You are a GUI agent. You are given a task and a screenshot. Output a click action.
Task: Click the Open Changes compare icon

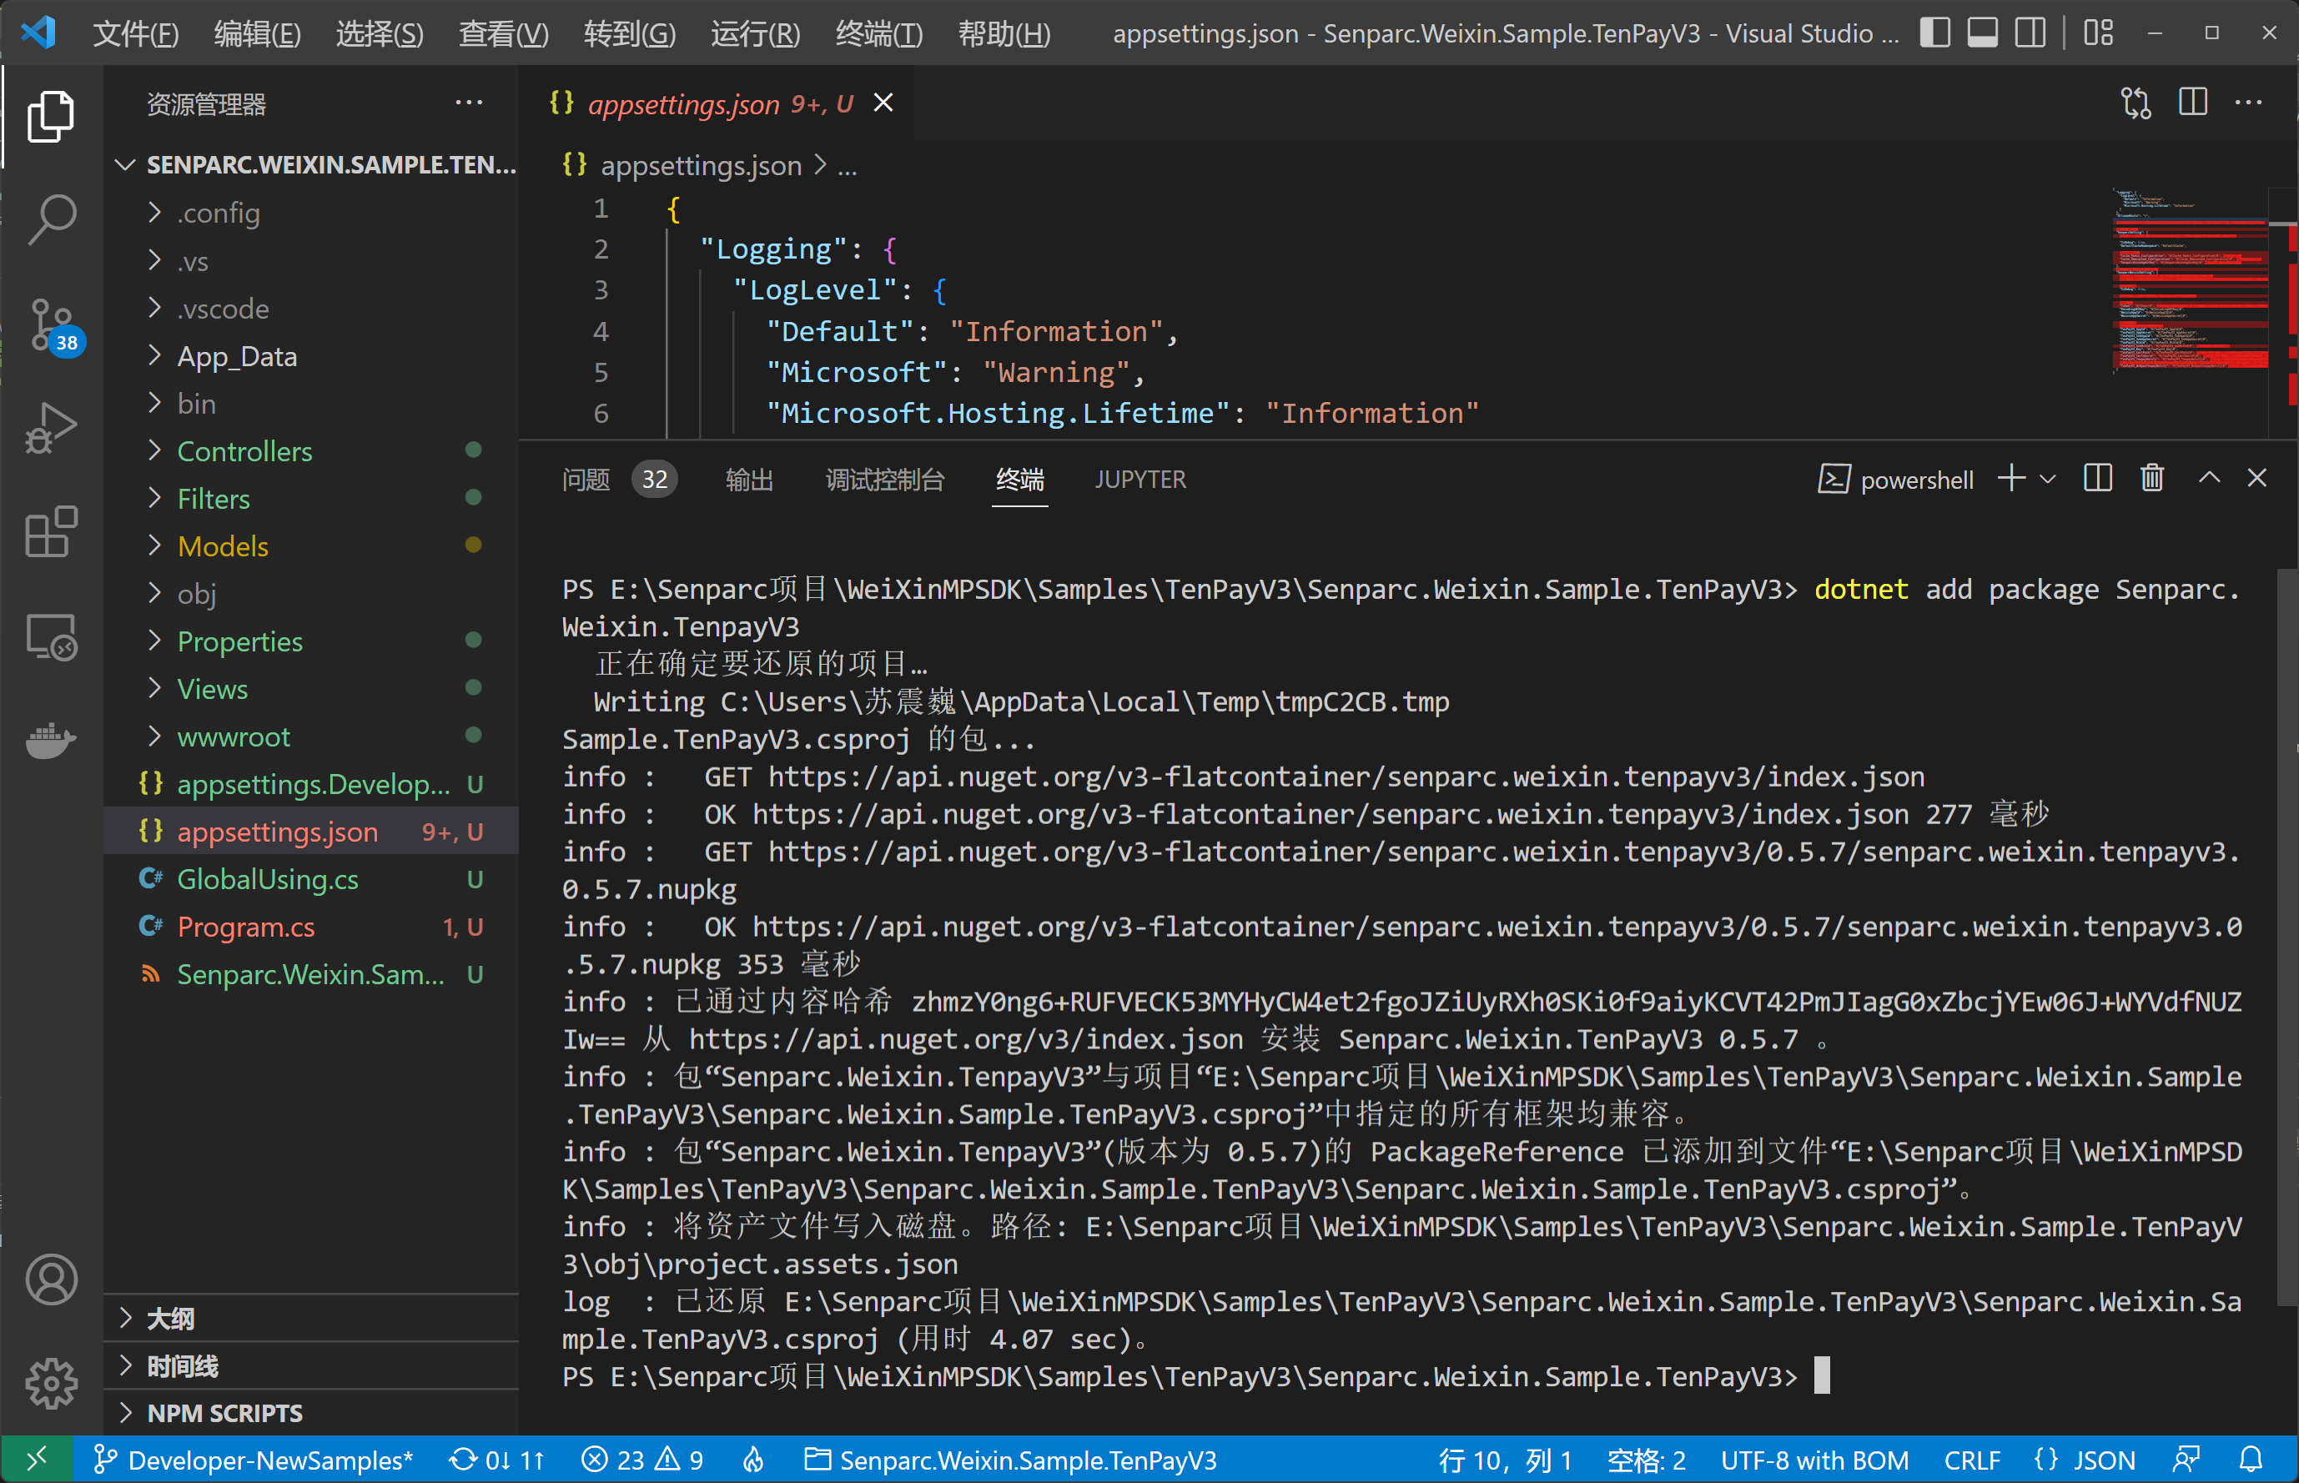(2136, 103)
